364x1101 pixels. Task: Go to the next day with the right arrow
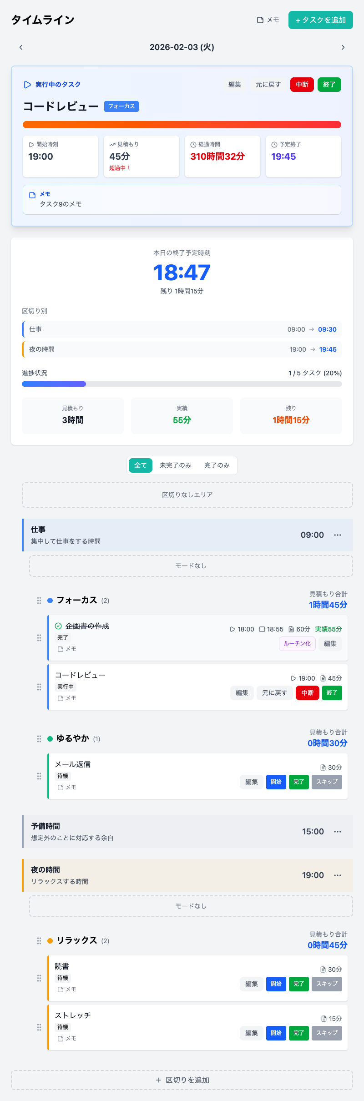pos(343,47)
